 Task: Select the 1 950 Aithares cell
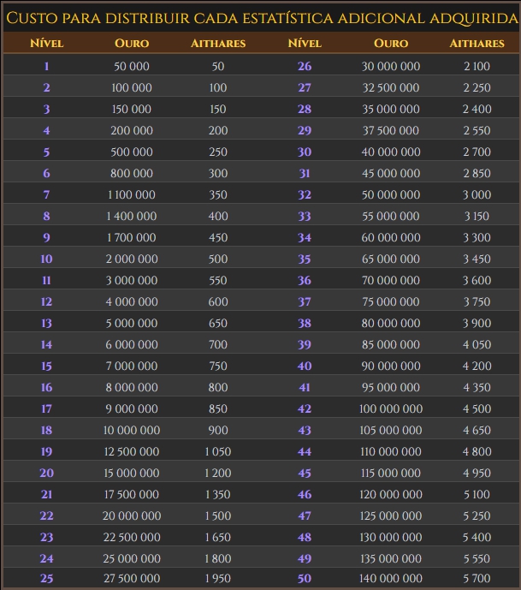217,578
